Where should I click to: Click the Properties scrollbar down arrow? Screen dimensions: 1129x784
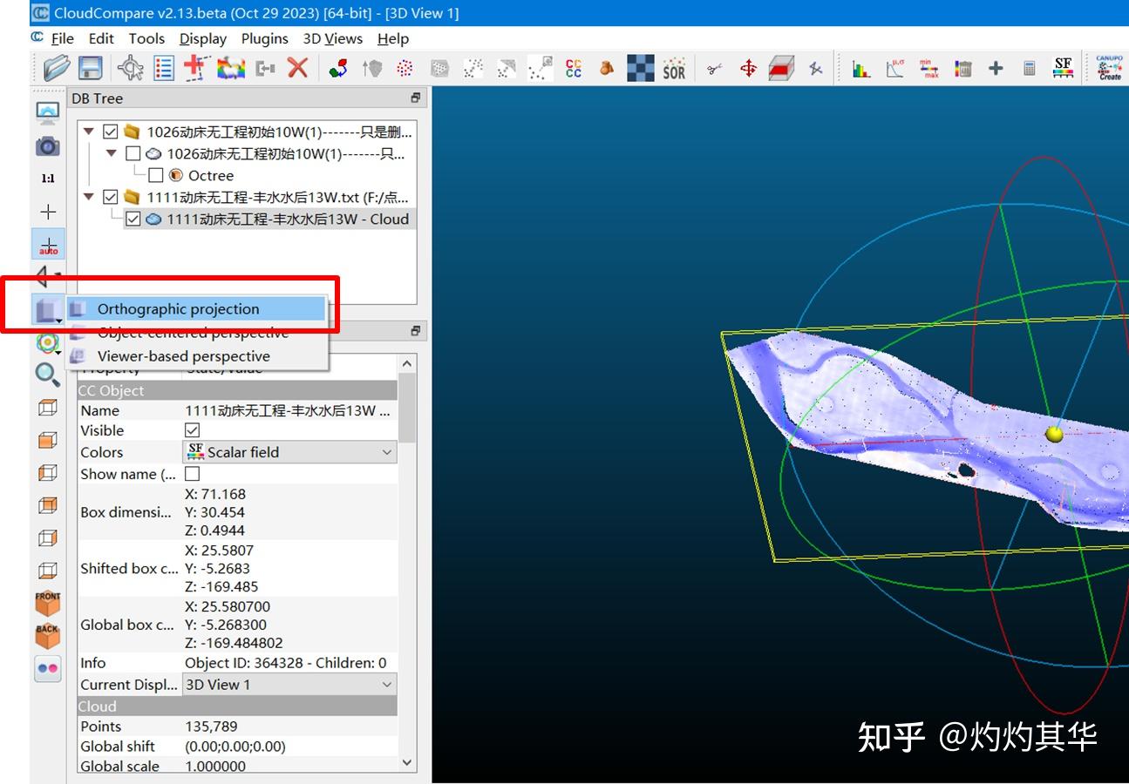tap(407, 762)
